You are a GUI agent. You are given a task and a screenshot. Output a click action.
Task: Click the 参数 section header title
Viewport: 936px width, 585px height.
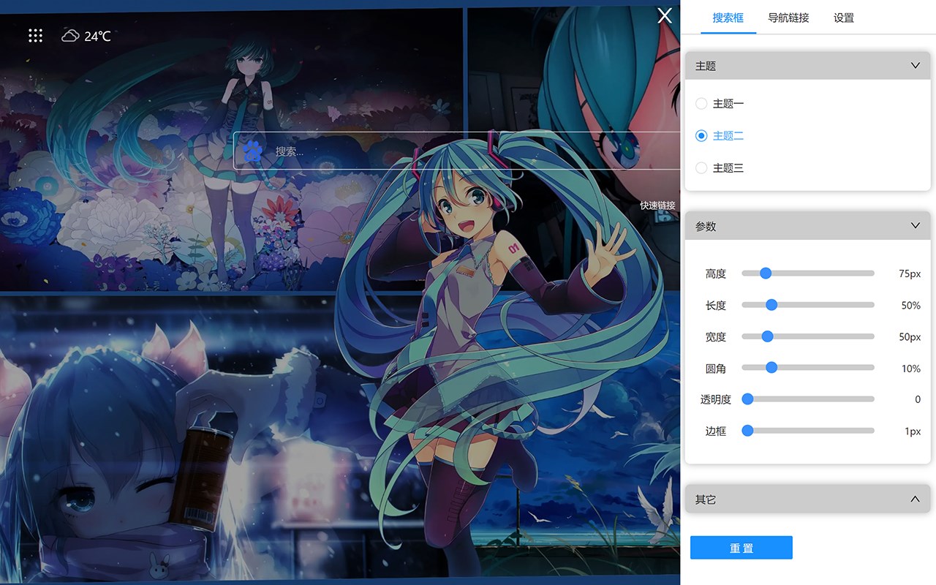[x=706, y=227]
